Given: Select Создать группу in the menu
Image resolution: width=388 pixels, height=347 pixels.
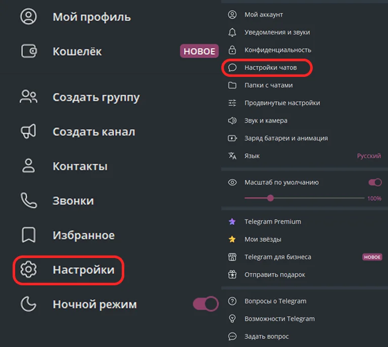Looking at the screenshot, I should 96,98.
